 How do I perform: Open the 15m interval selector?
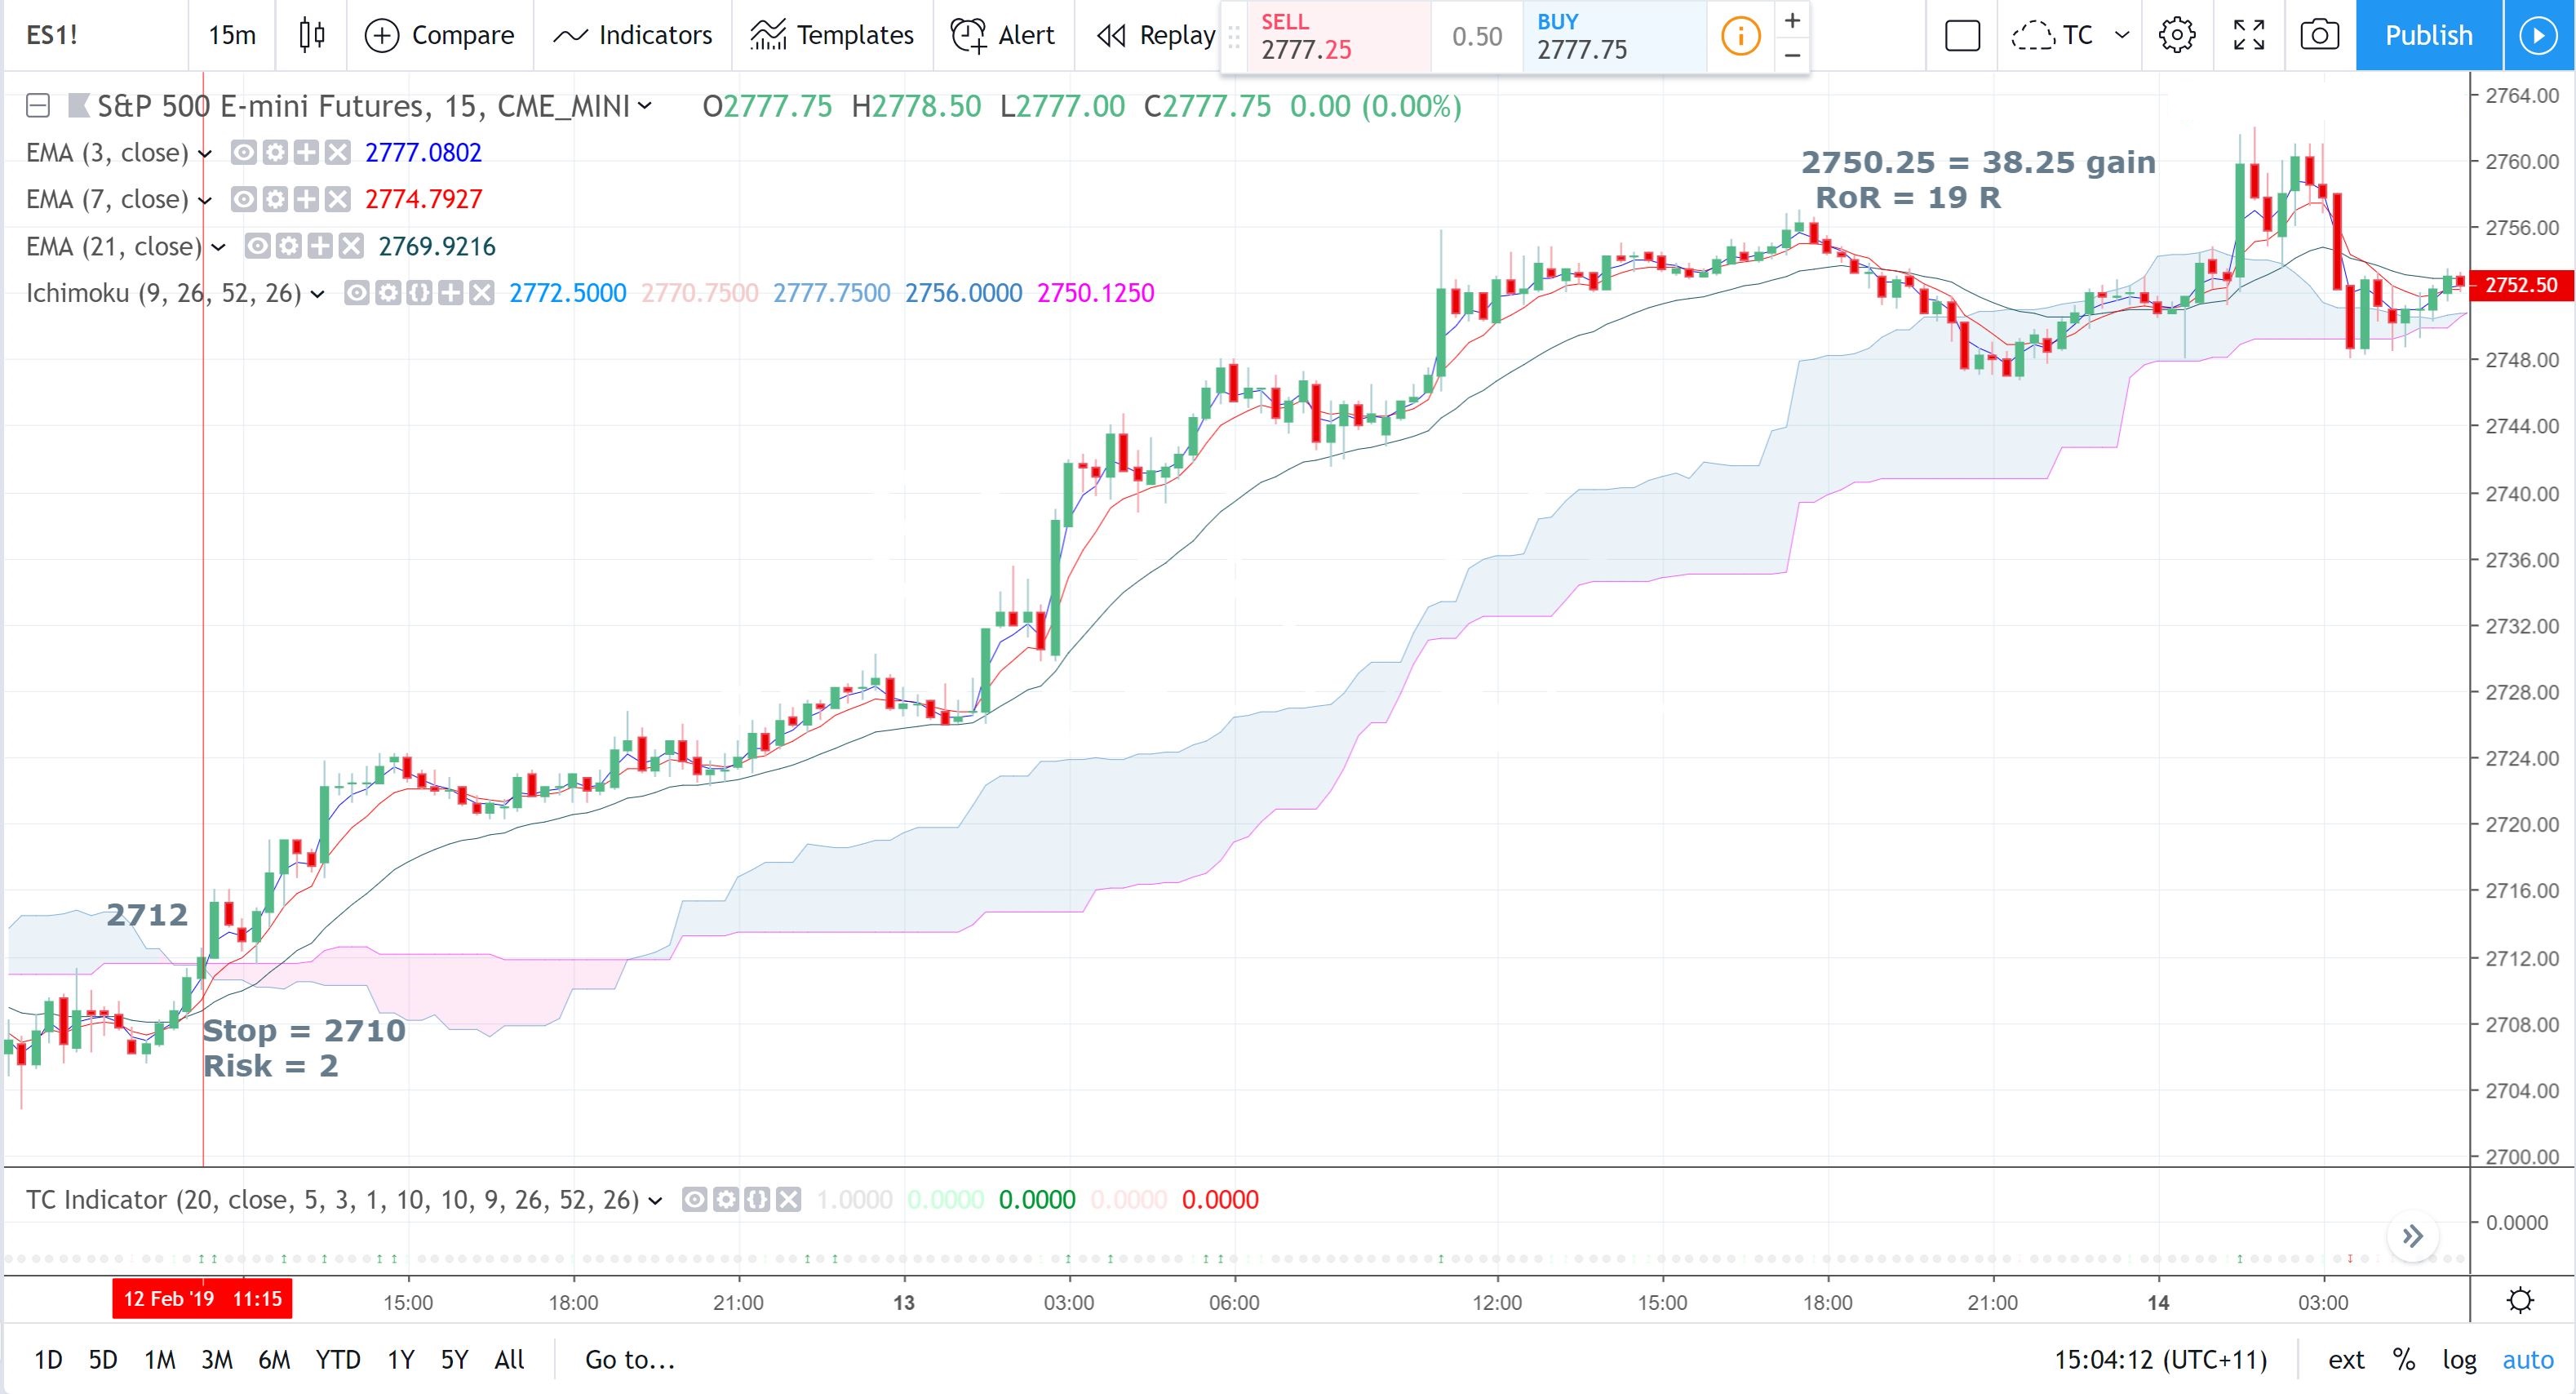click(x=232, y=35)
